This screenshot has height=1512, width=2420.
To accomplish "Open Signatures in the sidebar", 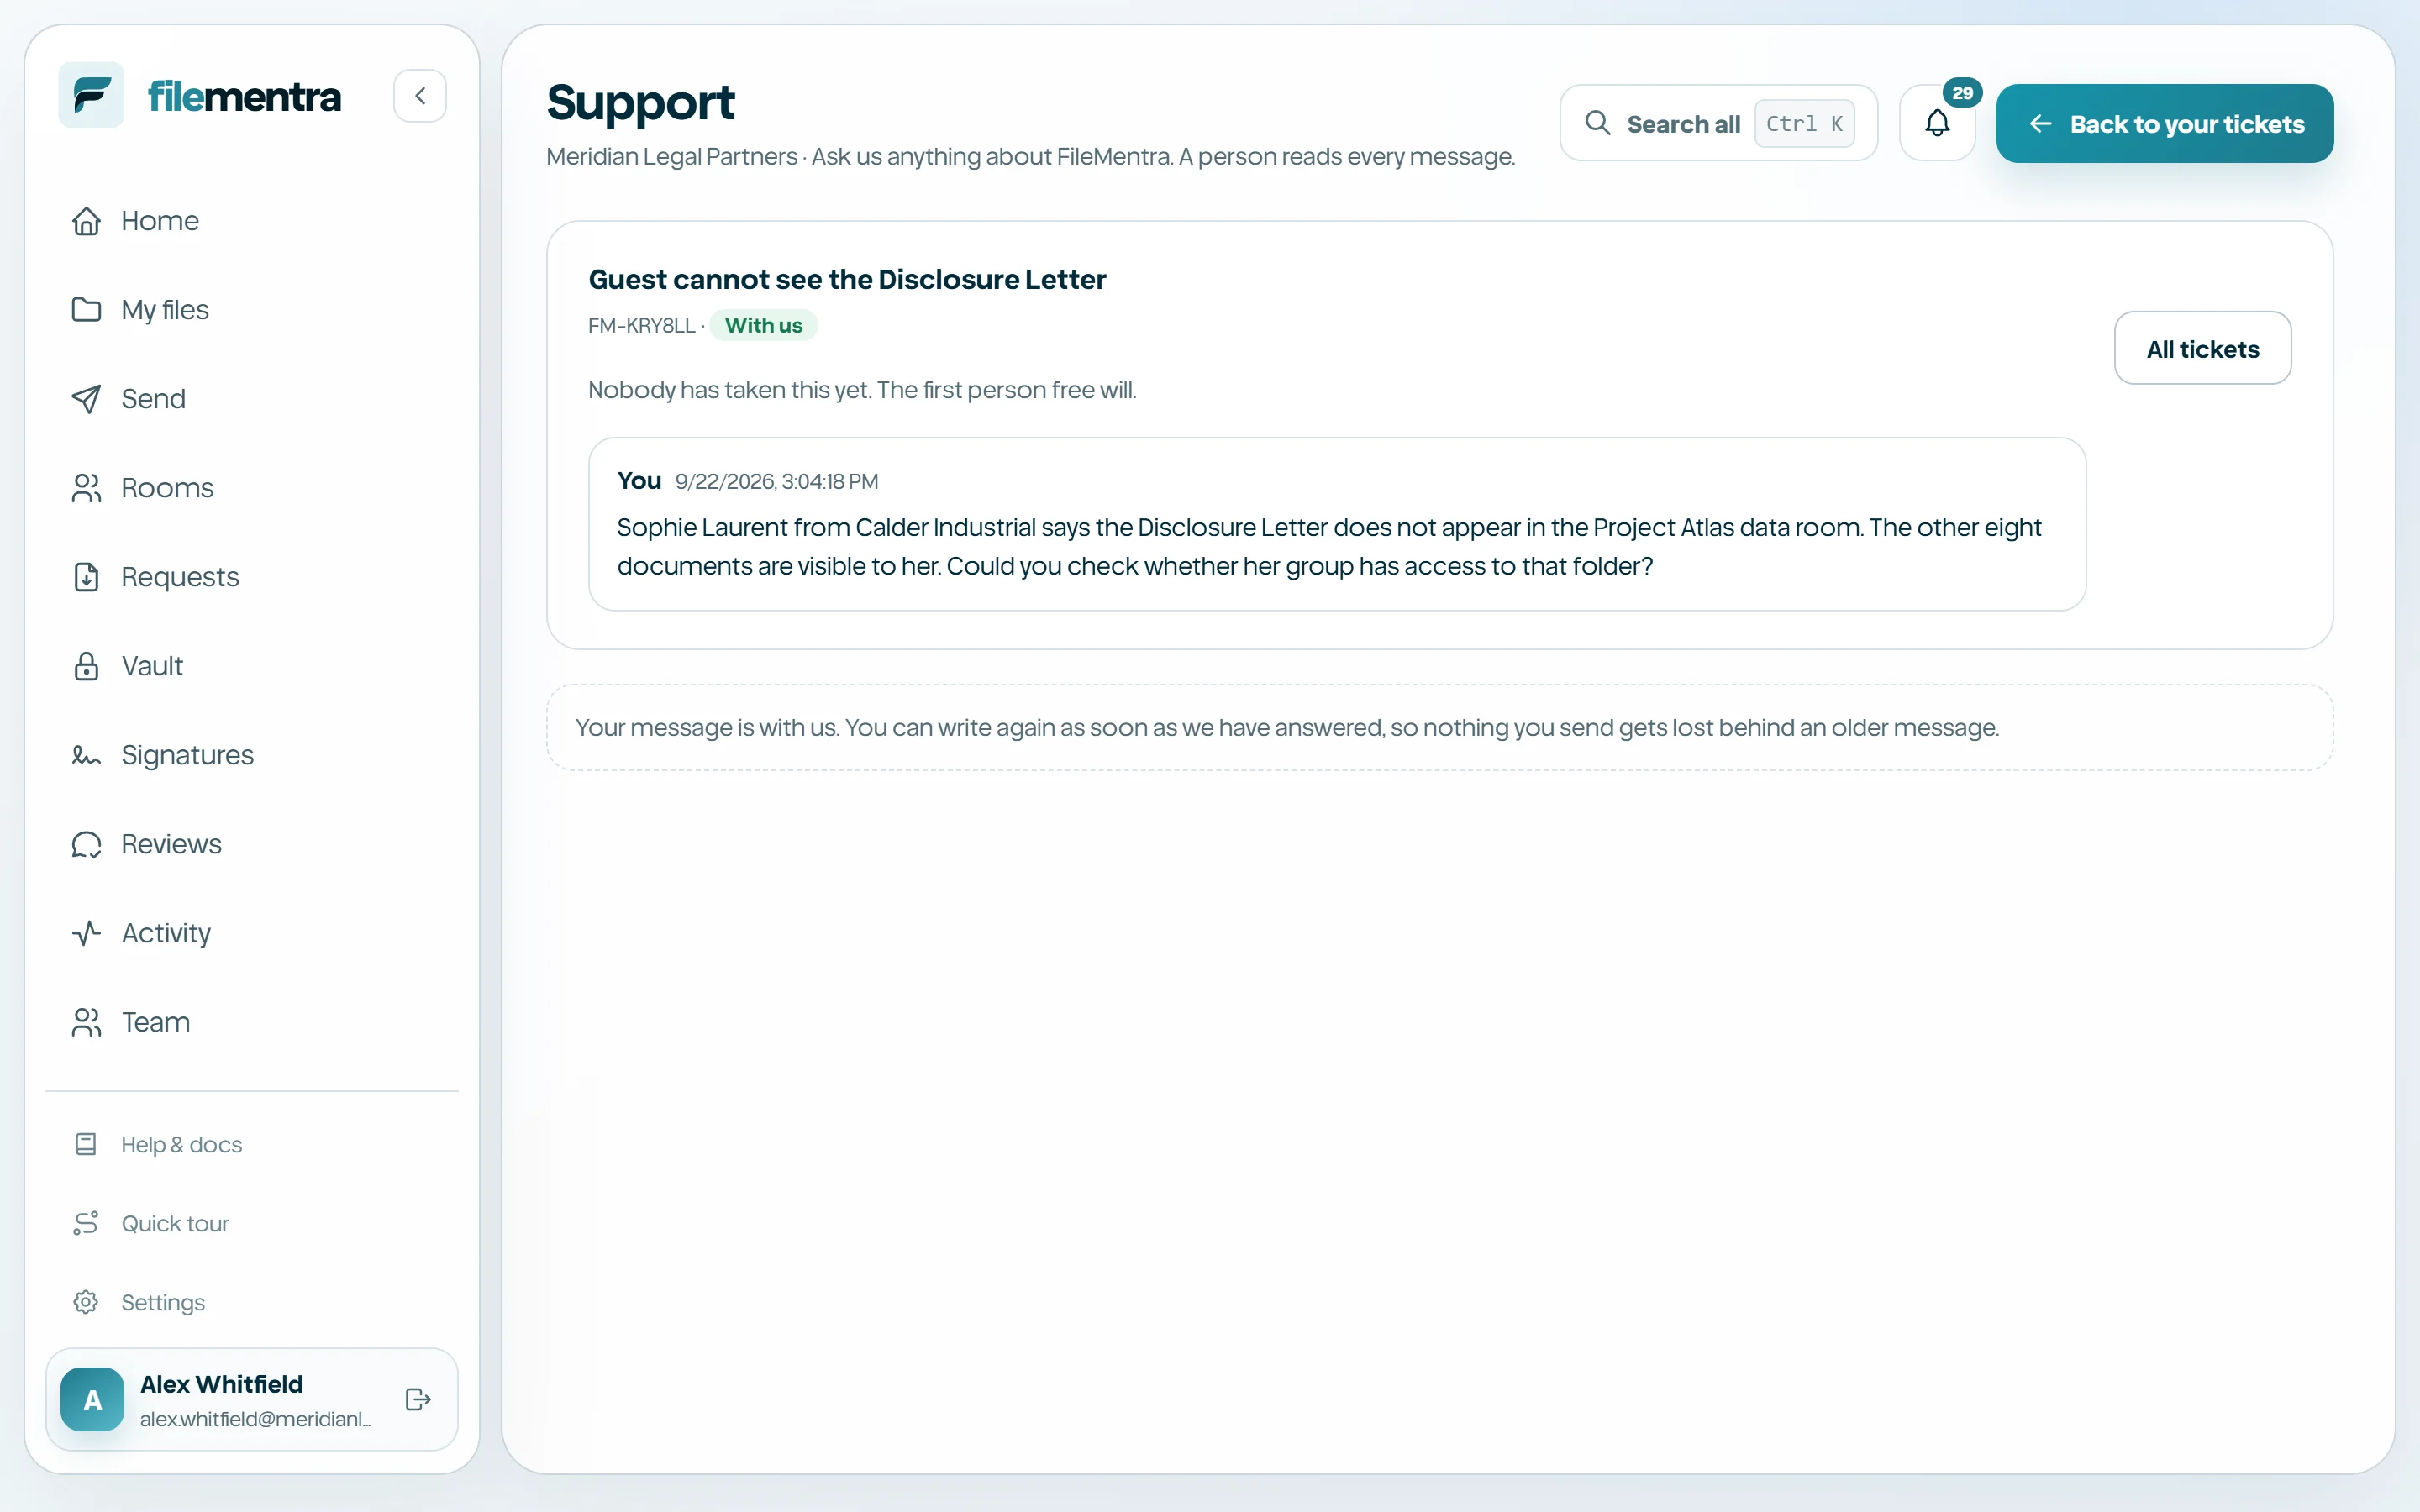I will pyautogui.click(x=251, y=755).
